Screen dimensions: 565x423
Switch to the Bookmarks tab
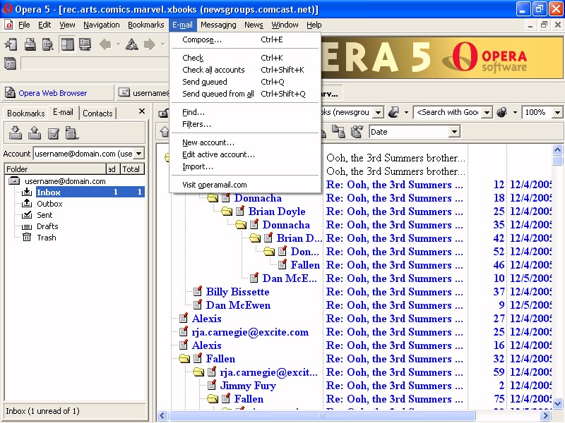coord(25,114)
